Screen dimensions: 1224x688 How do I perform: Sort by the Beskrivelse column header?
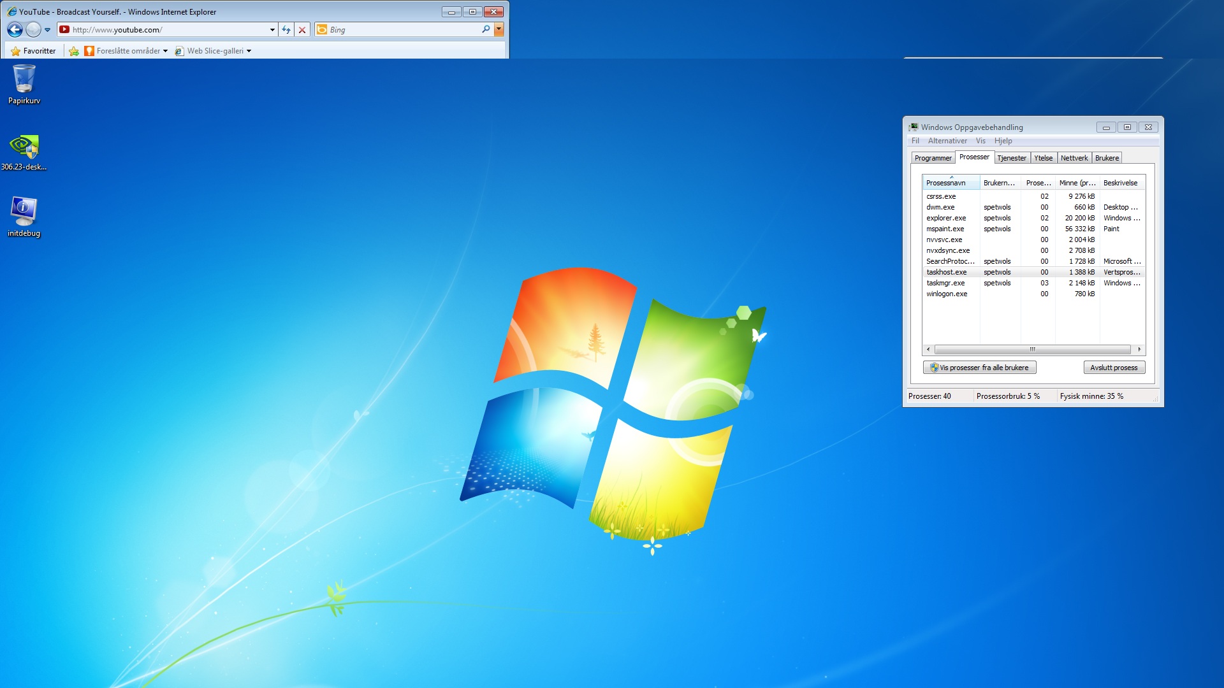[x=1123, y=183]
